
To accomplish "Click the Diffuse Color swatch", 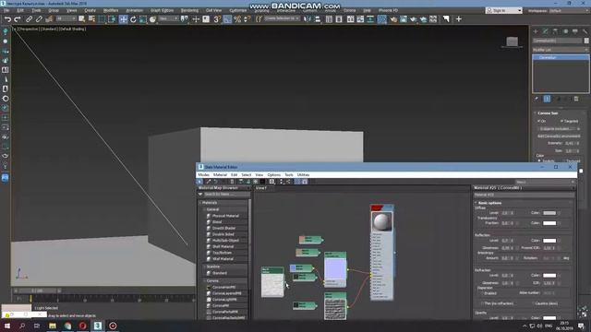I will point(549,213).
